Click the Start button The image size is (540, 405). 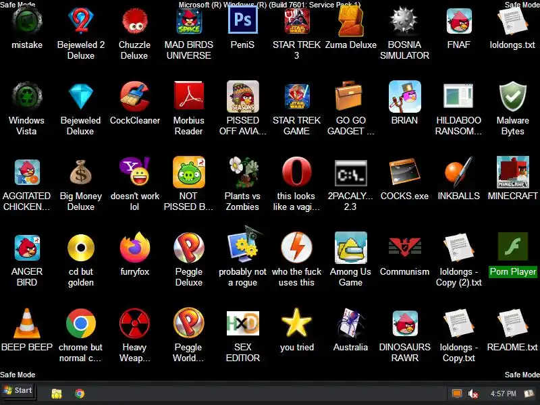pyautogui.click(x=18, y=390)
